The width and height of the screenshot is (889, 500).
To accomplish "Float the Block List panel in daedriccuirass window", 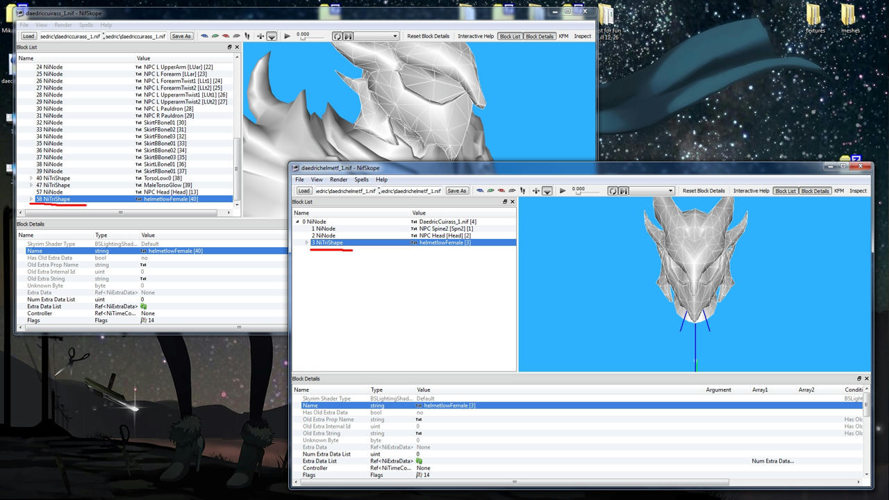I will [229, 47].
